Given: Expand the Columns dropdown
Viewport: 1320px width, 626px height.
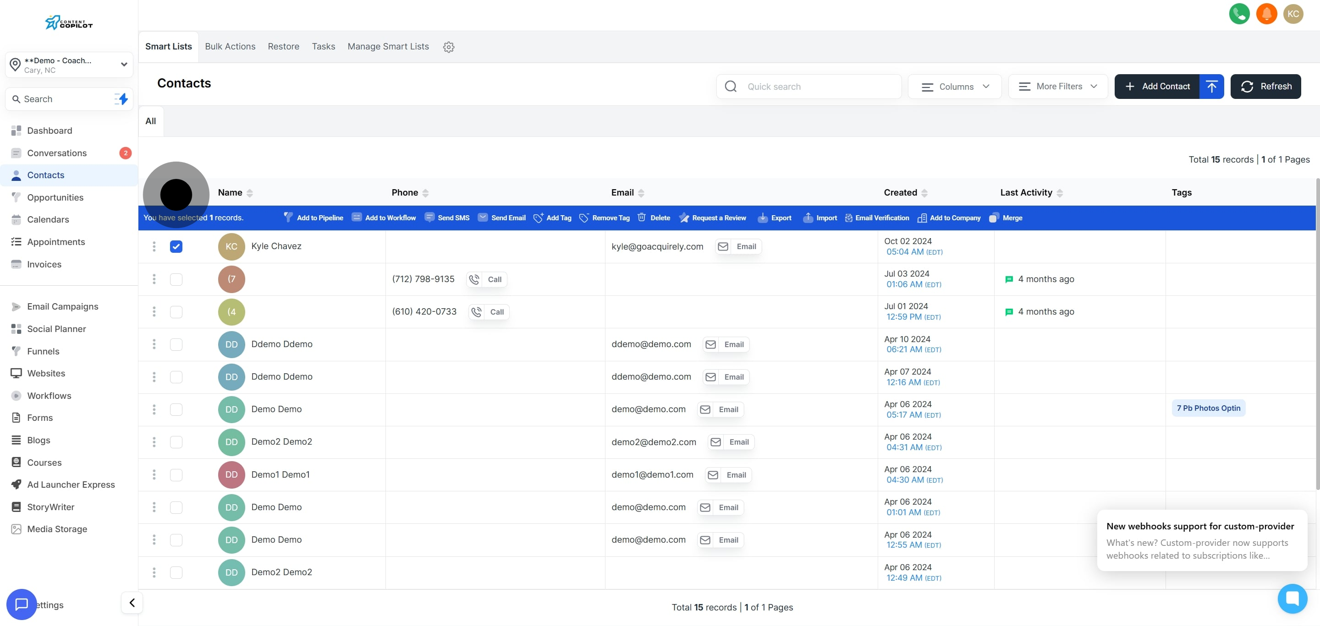Looking at the screenshot, I should (955, 87).
